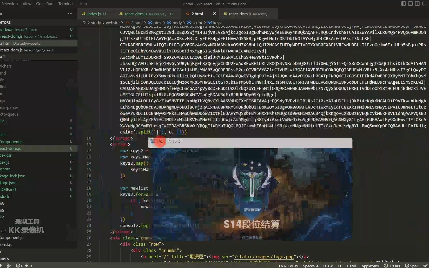Image resolution: width=429 pixels, height=268 pixels.
Task: Change end of line sequence LF
Action: (x=340, y=266)
